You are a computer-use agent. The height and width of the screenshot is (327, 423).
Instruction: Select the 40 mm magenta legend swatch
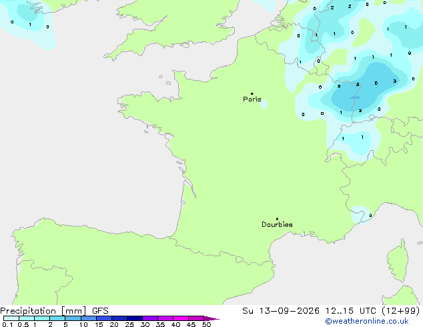click(x=181, y=318)
